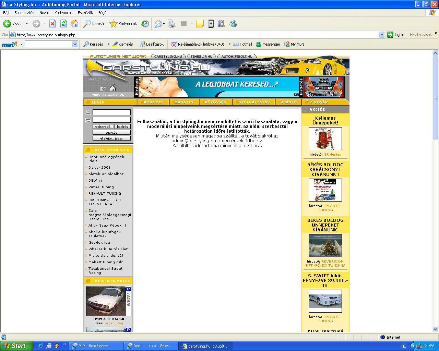Click the Messenger buddies toolbar icon
This screenshot has width=439, height=351.
click(x=233, y=24)
